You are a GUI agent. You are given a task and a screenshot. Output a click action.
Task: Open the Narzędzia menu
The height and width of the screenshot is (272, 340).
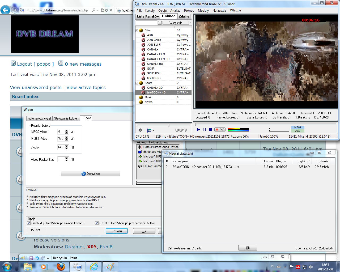click(219, 11)
